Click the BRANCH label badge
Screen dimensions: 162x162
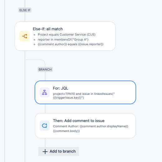click(x=45, y=69)
